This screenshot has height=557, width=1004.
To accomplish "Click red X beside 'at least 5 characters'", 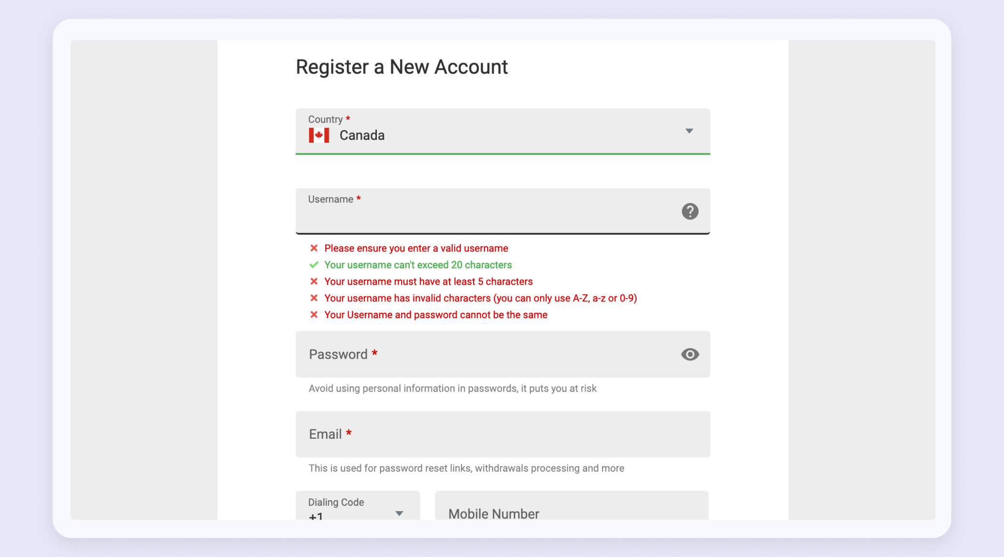I will point(314,281).
